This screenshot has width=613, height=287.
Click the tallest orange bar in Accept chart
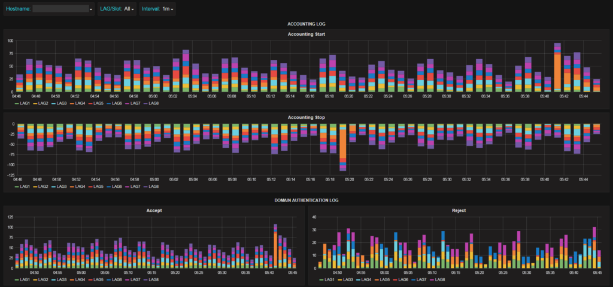point(275,250)
